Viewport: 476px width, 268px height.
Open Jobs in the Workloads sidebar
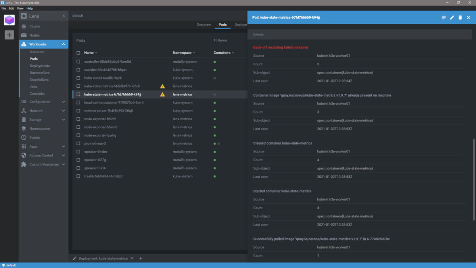tap(33, 87)
